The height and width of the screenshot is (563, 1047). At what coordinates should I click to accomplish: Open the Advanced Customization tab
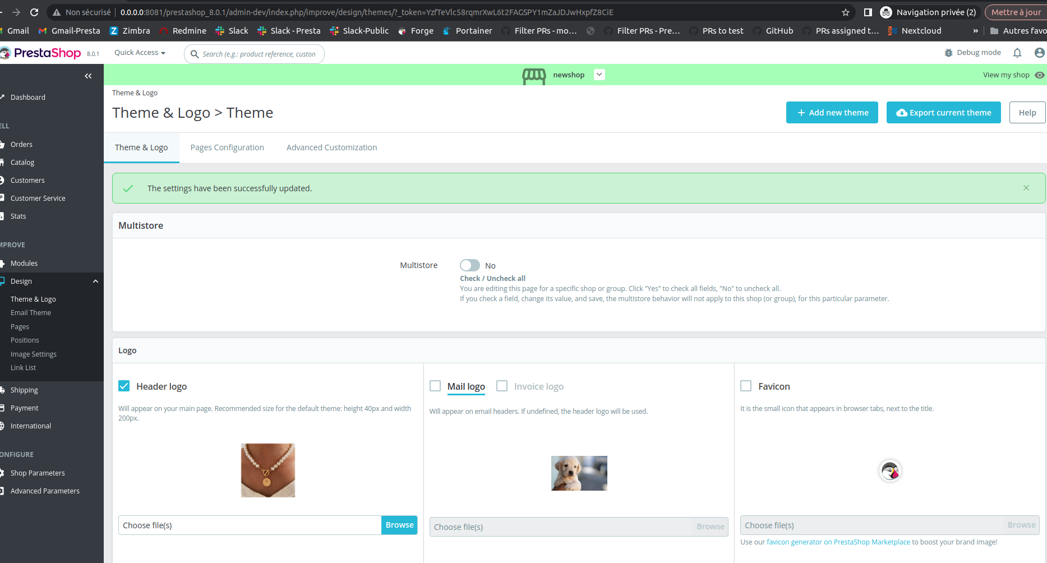point(331,147)
